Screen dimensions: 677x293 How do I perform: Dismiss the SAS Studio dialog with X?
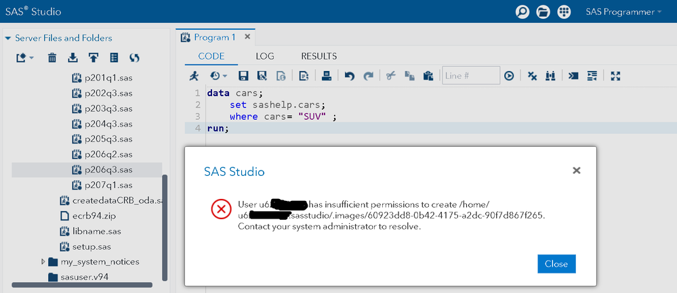(577, 171)
